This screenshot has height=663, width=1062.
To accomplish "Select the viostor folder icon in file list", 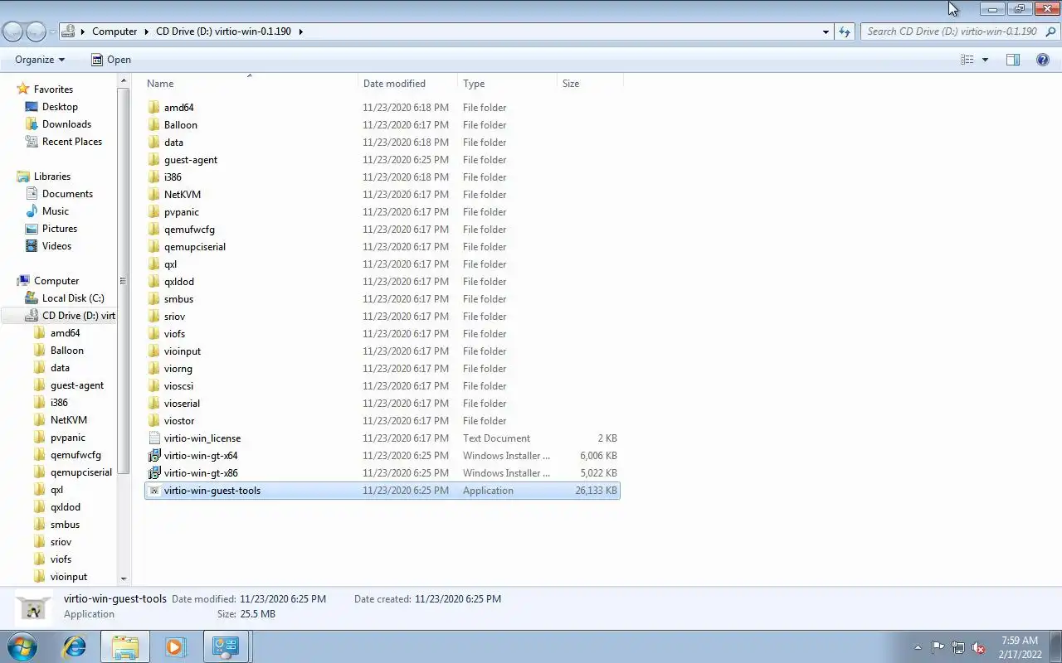I will coord(154,421).
